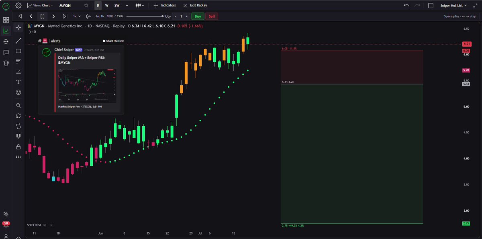Click the green Buy button
482x239 pixels.
click(198, 16)
